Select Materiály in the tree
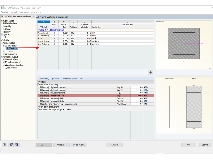 coord(7,26)
